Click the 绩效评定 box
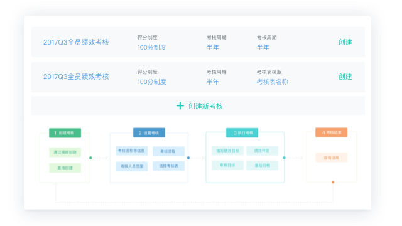This screenshot has width=402, height=226. [262, 151]
